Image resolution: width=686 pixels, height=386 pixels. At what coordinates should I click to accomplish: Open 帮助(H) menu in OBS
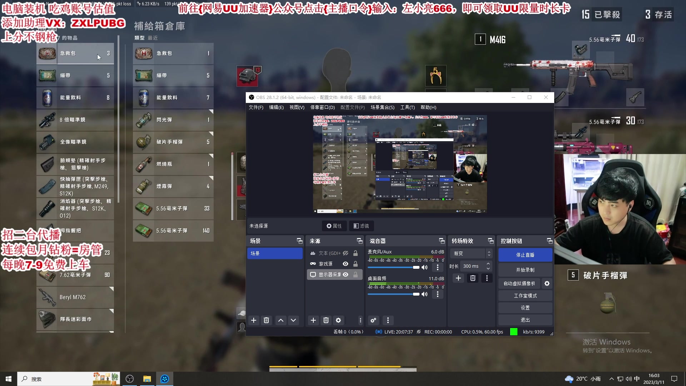428,107
